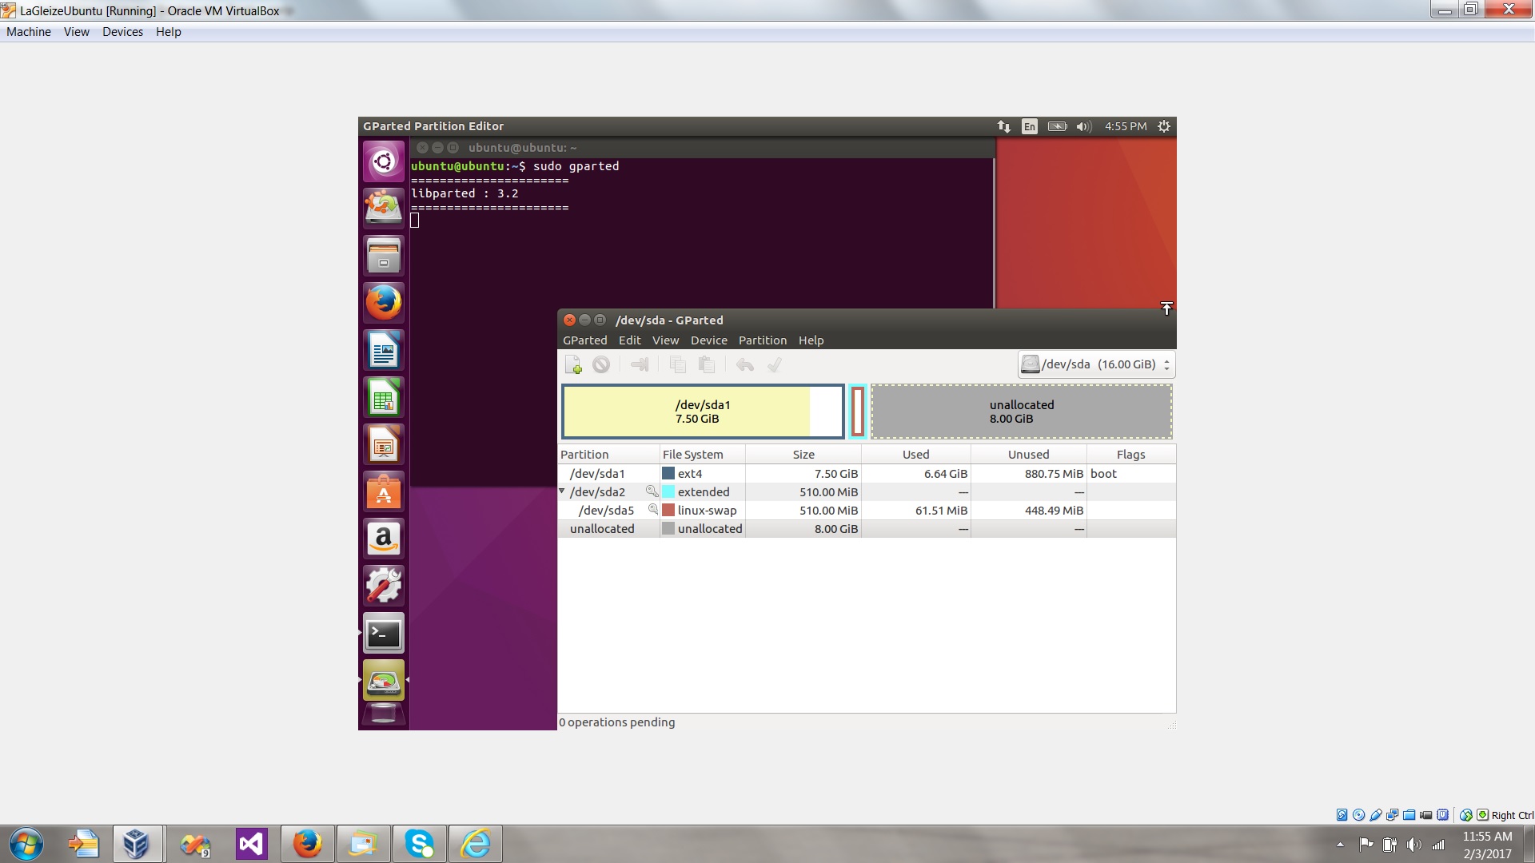Open the Ubuntu Software Center from the launcher
Viewport: 1535px width, 863px height.
pos(383,491)
